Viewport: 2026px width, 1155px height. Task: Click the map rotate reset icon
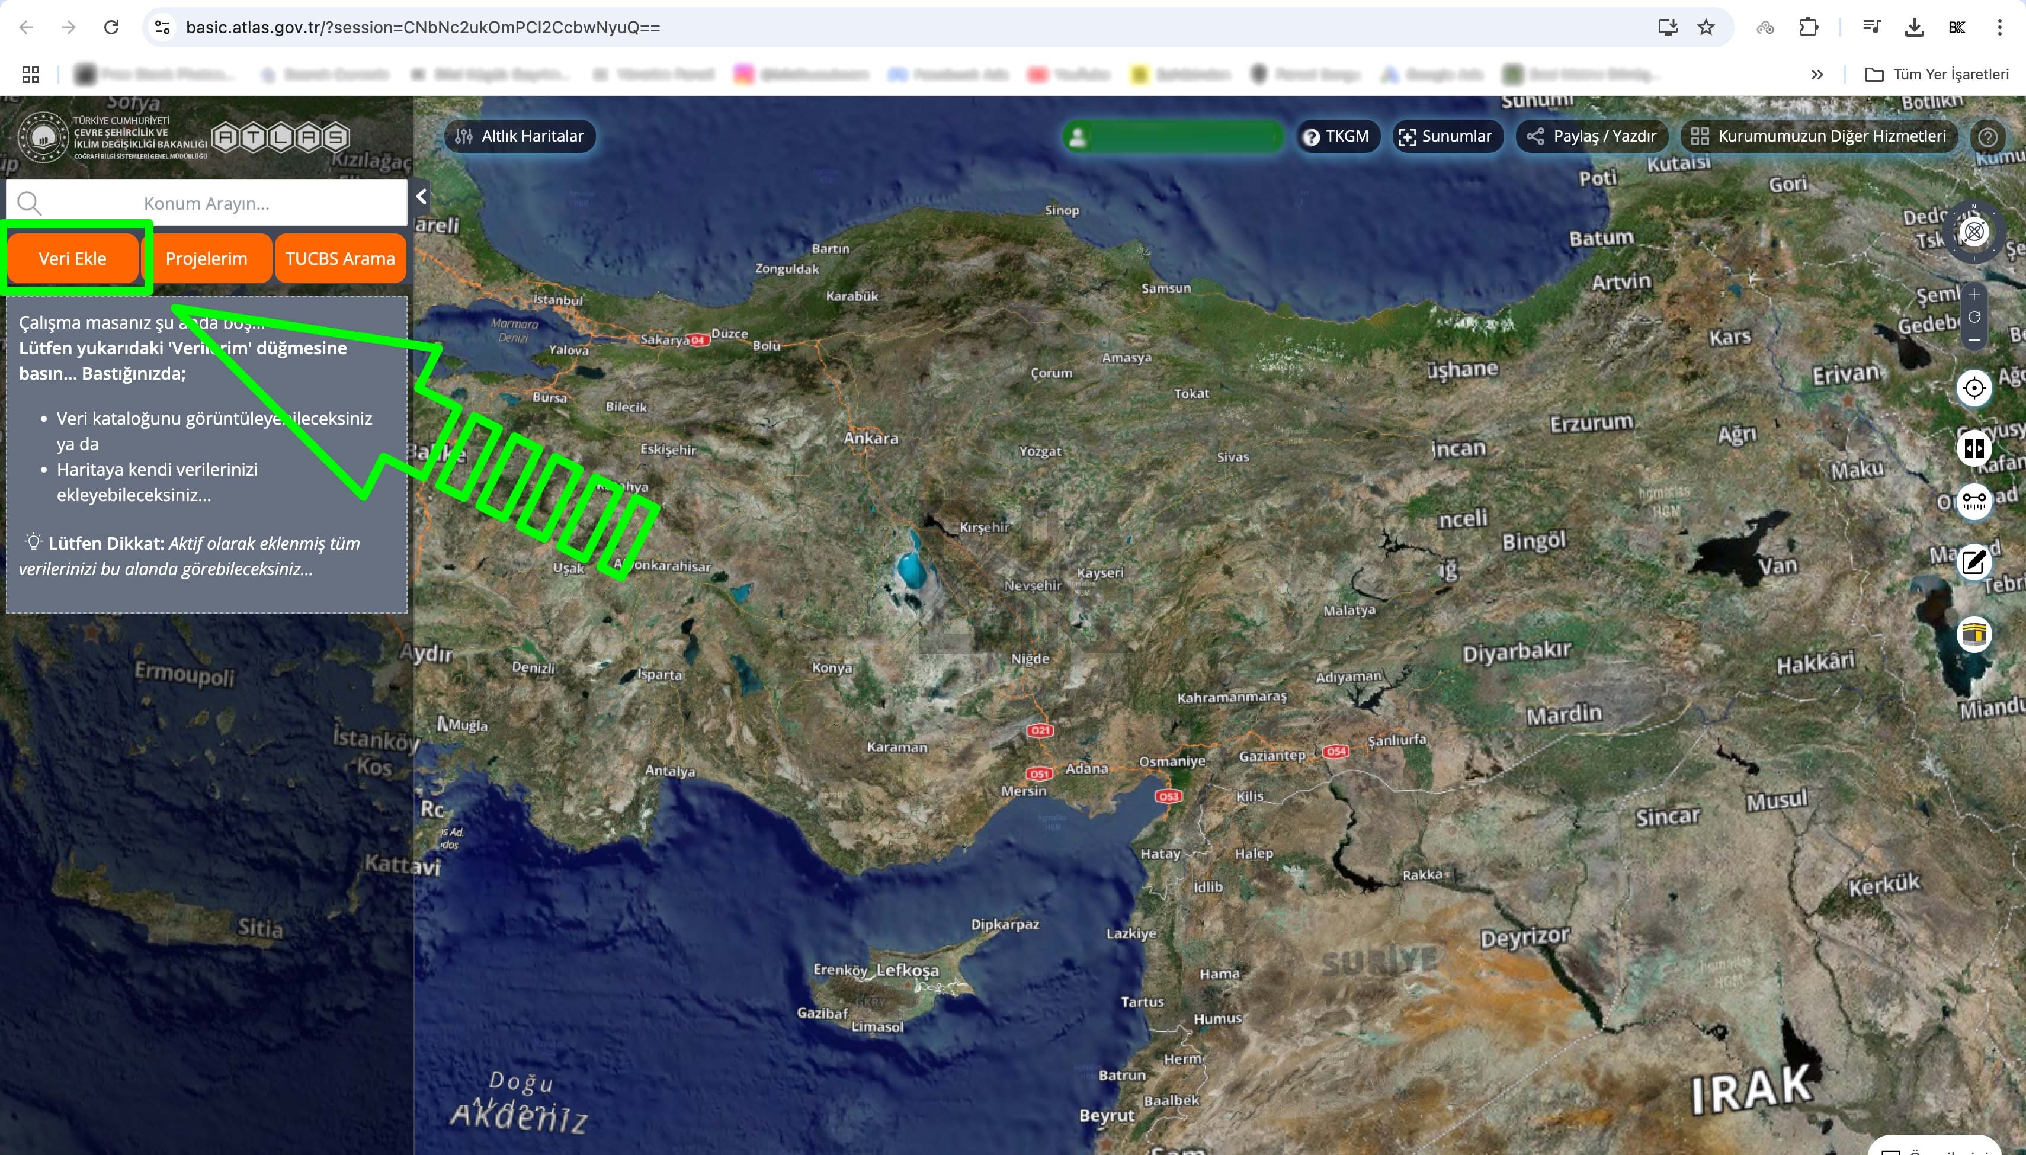(x=1974, y=316)
